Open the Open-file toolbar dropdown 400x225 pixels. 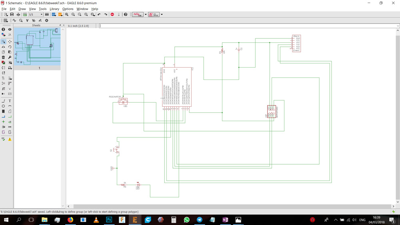(5, 14)
